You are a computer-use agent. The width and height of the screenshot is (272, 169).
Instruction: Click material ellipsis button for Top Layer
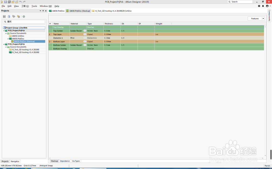point(85,34)
